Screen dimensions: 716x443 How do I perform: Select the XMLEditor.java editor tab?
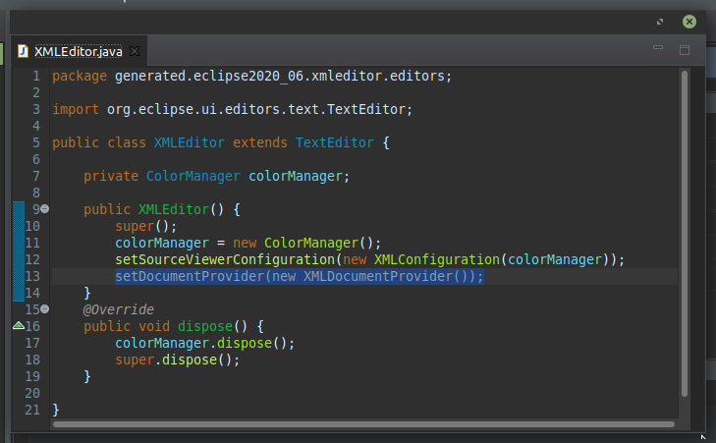tap(79, 51)
